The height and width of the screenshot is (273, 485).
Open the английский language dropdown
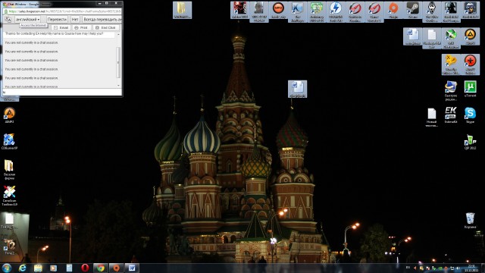coord(28,19)
